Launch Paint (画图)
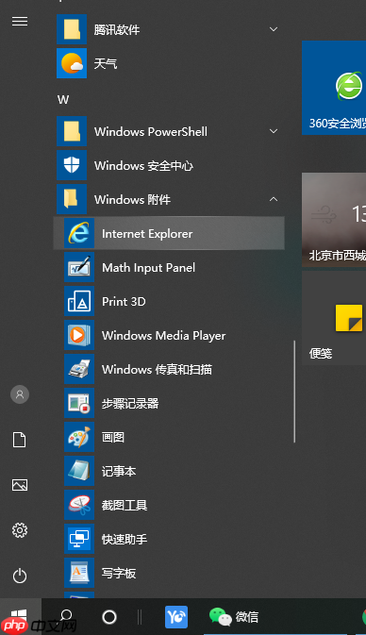 click(x=169, y=438)
